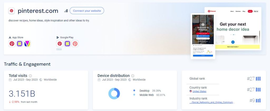This screenshot has height=111, width=270.
Task: Click the bars icon beside Global rank #27
Action: tap(258, 79)
